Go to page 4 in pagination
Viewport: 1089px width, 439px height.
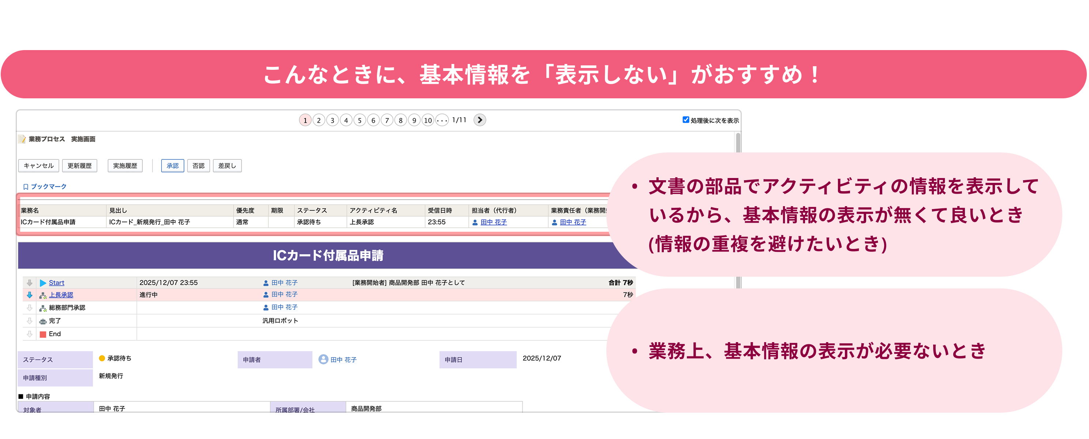click(346, 120)
